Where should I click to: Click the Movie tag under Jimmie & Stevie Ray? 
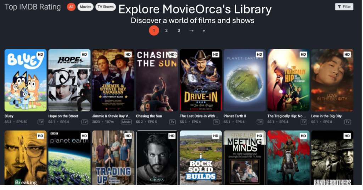(x=126, y=122)
